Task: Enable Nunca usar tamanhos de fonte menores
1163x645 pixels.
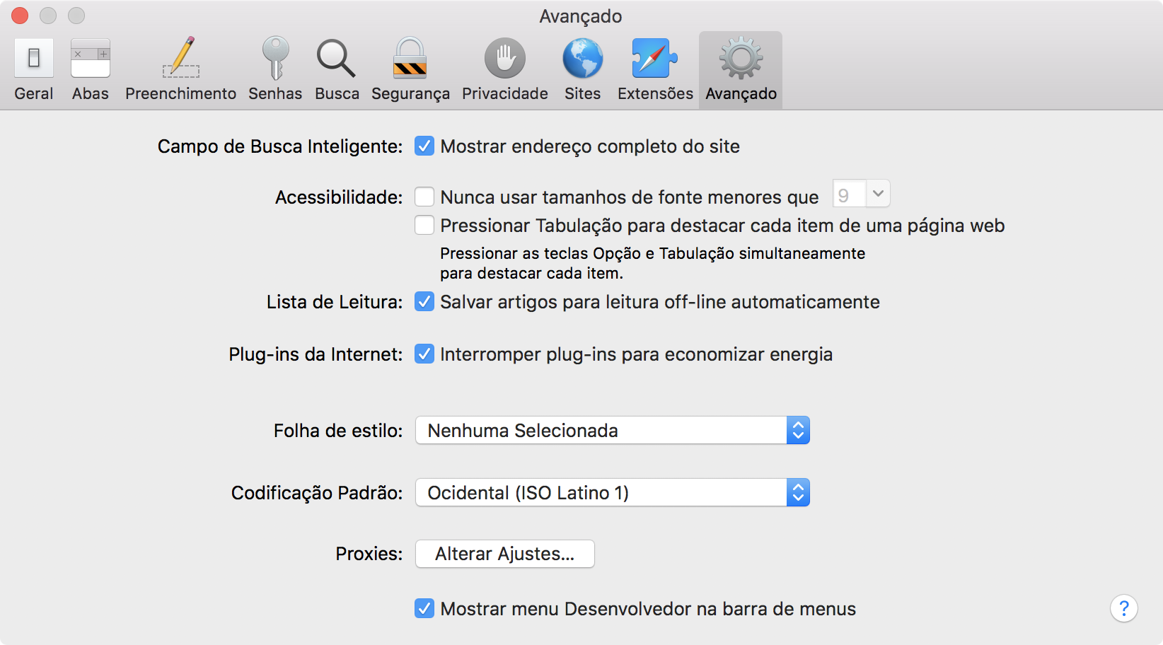Action: pos(424,197)
